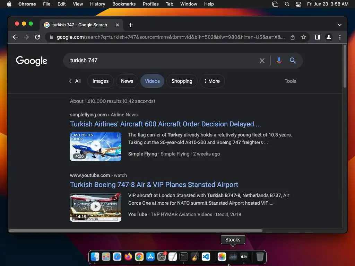Switch to All results
This screenshot has width=355, height=266.
click(x=75, y=81)
